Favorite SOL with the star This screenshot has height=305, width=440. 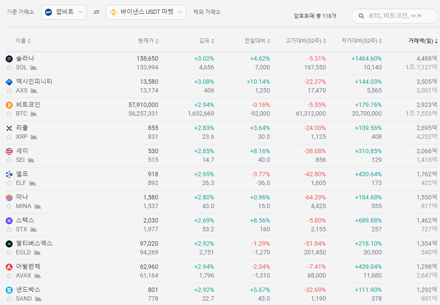(x=9, y=68)
